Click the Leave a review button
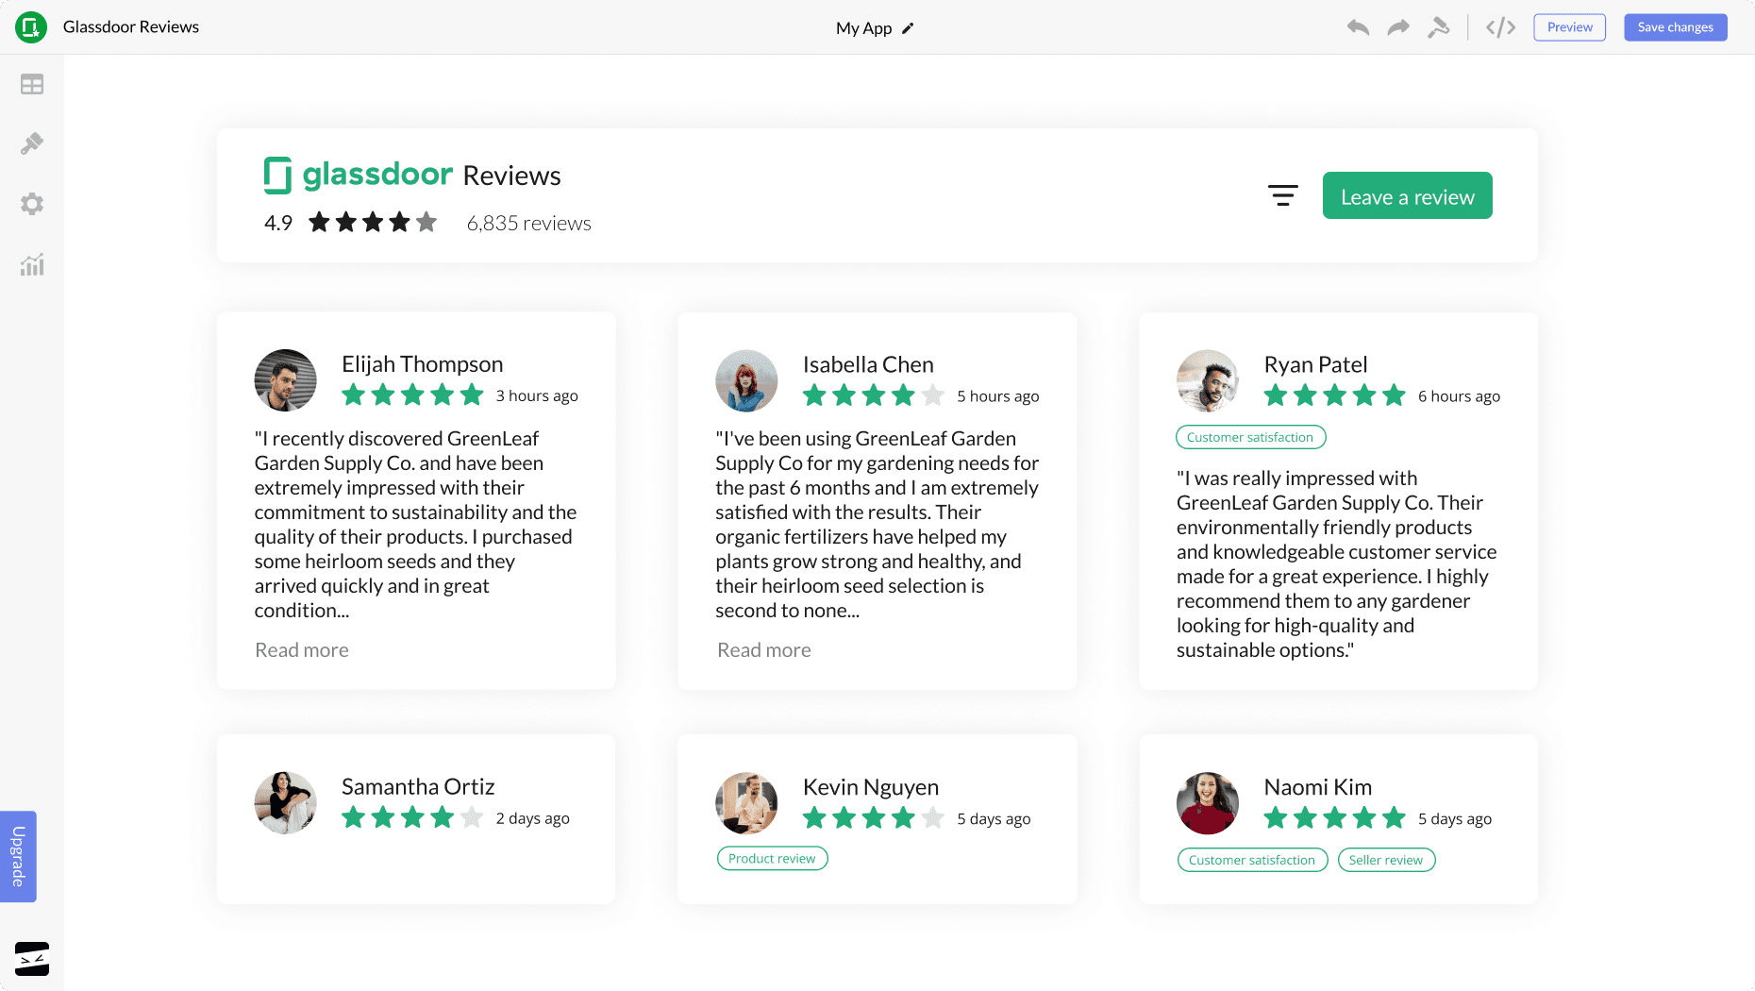1755x991 pixels. pos(1407,195)
